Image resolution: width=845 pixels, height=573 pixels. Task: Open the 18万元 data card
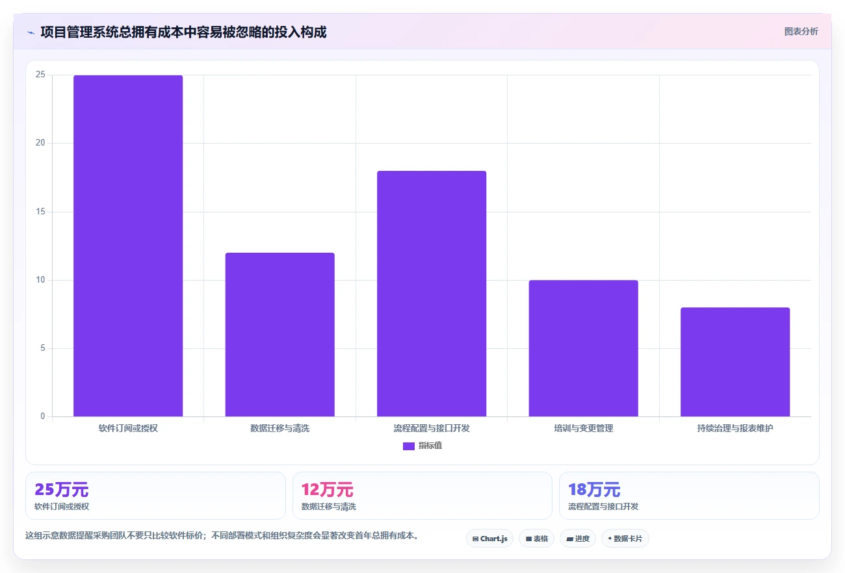[689, 496]
